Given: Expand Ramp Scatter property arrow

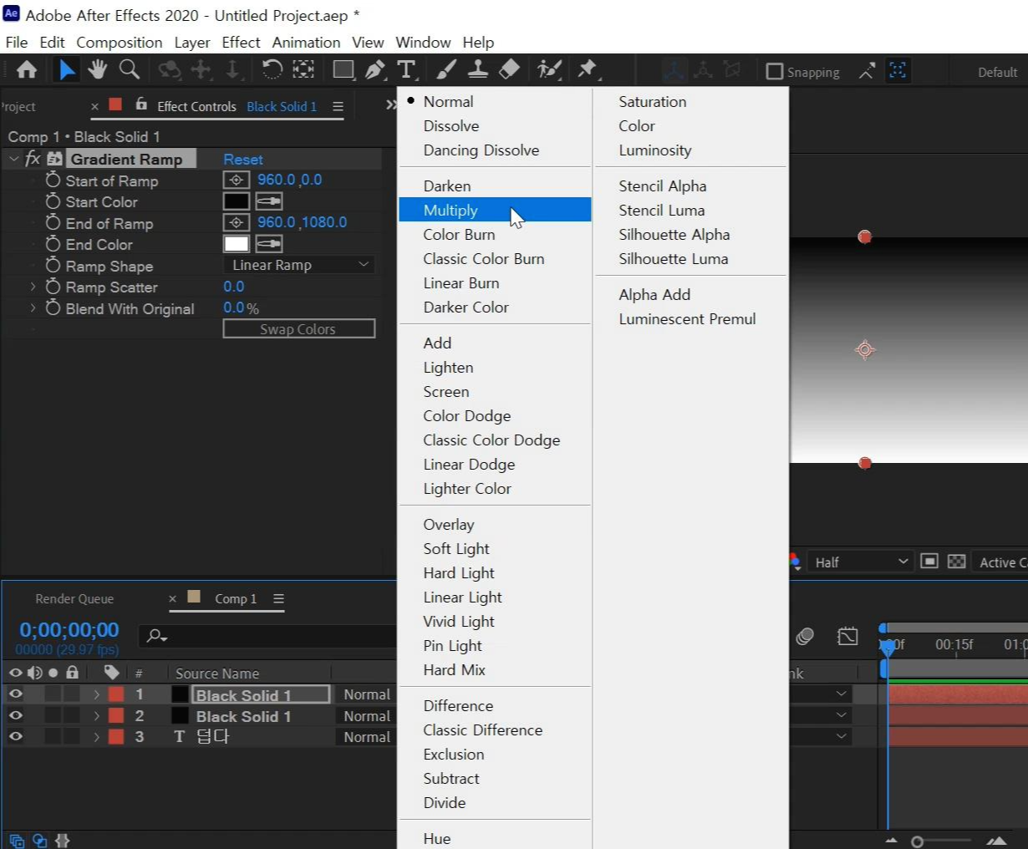Looking at the screenshot, I should [x=33, y=287].
